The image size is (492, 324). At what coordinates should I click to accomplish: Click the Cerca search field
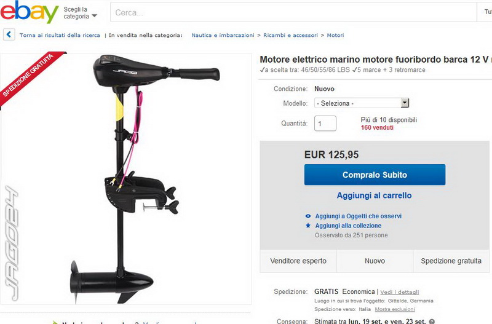293,12
